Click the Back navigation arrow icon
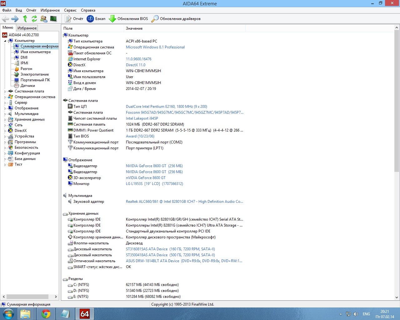 click(x=5, y=19)
